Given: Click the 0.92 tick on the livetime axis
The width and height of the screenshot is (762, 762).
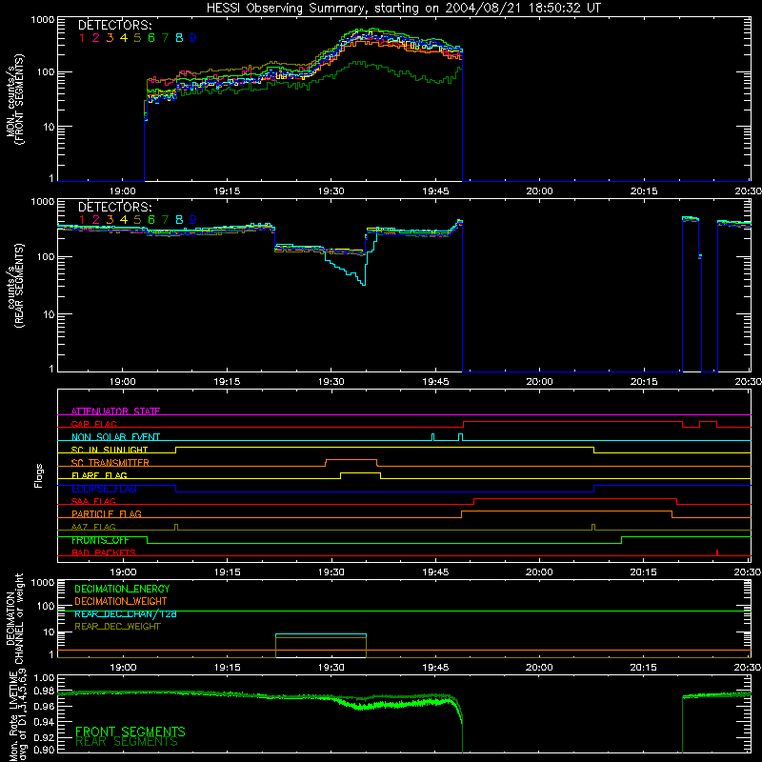Looking at the screenshot, I should point(44,735).
